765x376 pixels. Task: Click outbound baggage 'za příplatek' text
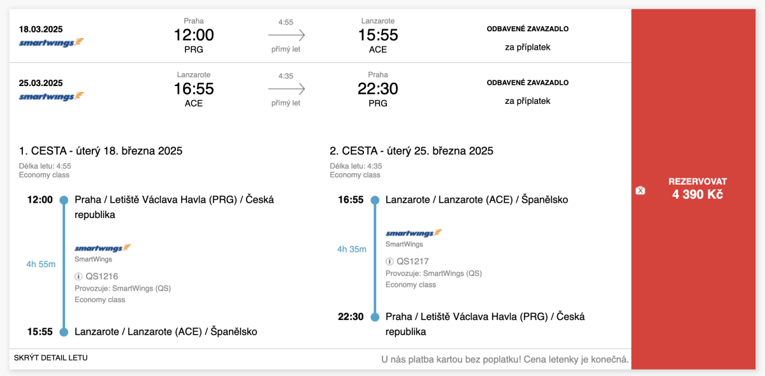527,47
